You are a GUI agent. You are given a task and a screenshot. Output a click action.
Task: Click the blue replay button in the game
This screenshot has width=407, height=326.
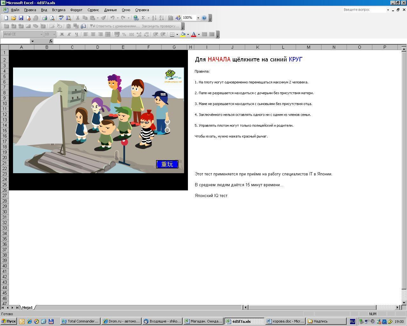[x=167, y=164]
